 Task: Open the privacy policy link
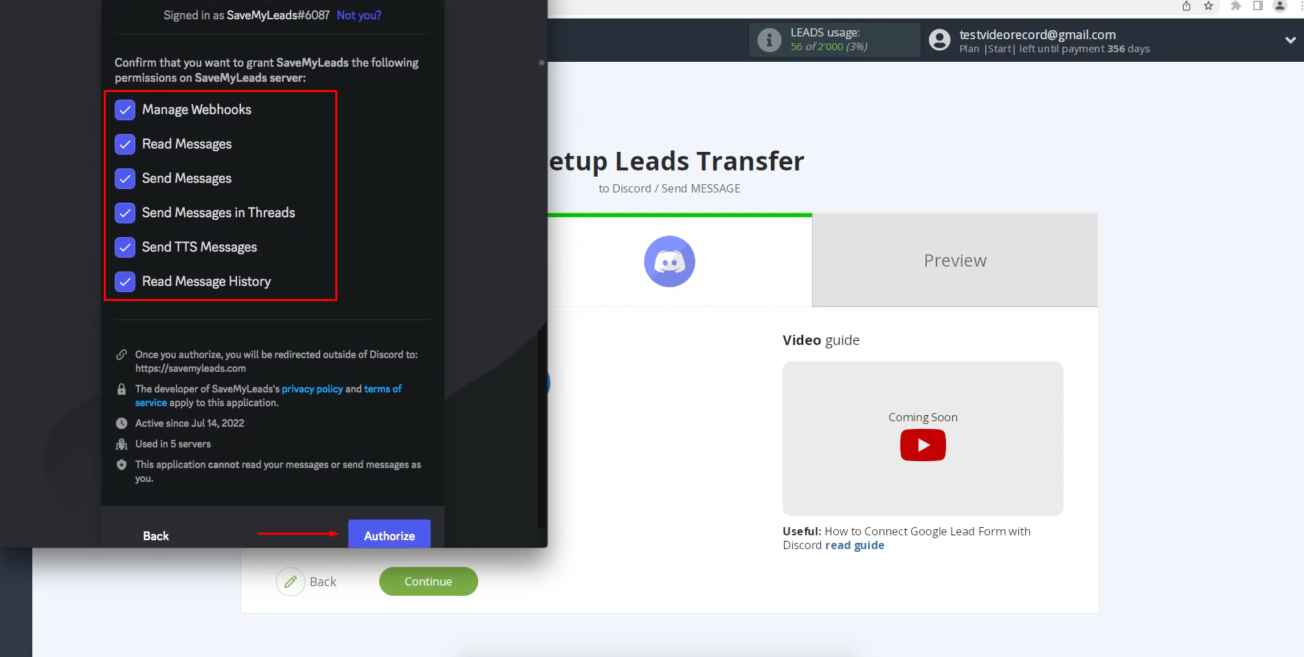[x=312, y=389]
